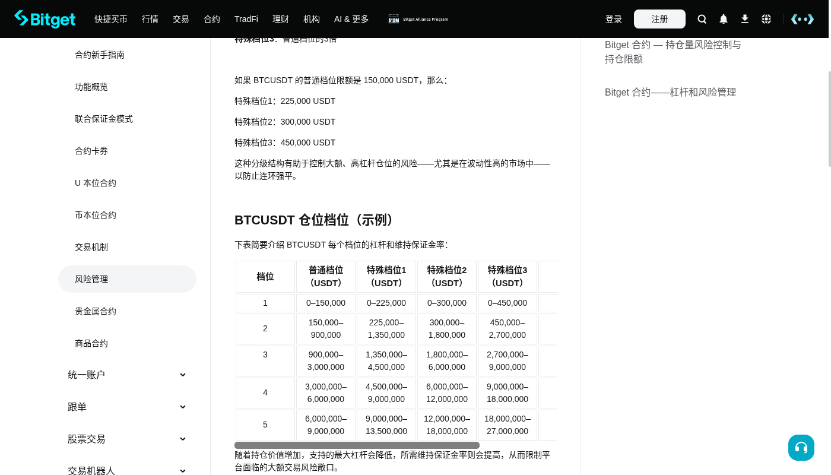The image size is (831, 475).
Task: Open customer support headset chat button
Action: (801, 448)
